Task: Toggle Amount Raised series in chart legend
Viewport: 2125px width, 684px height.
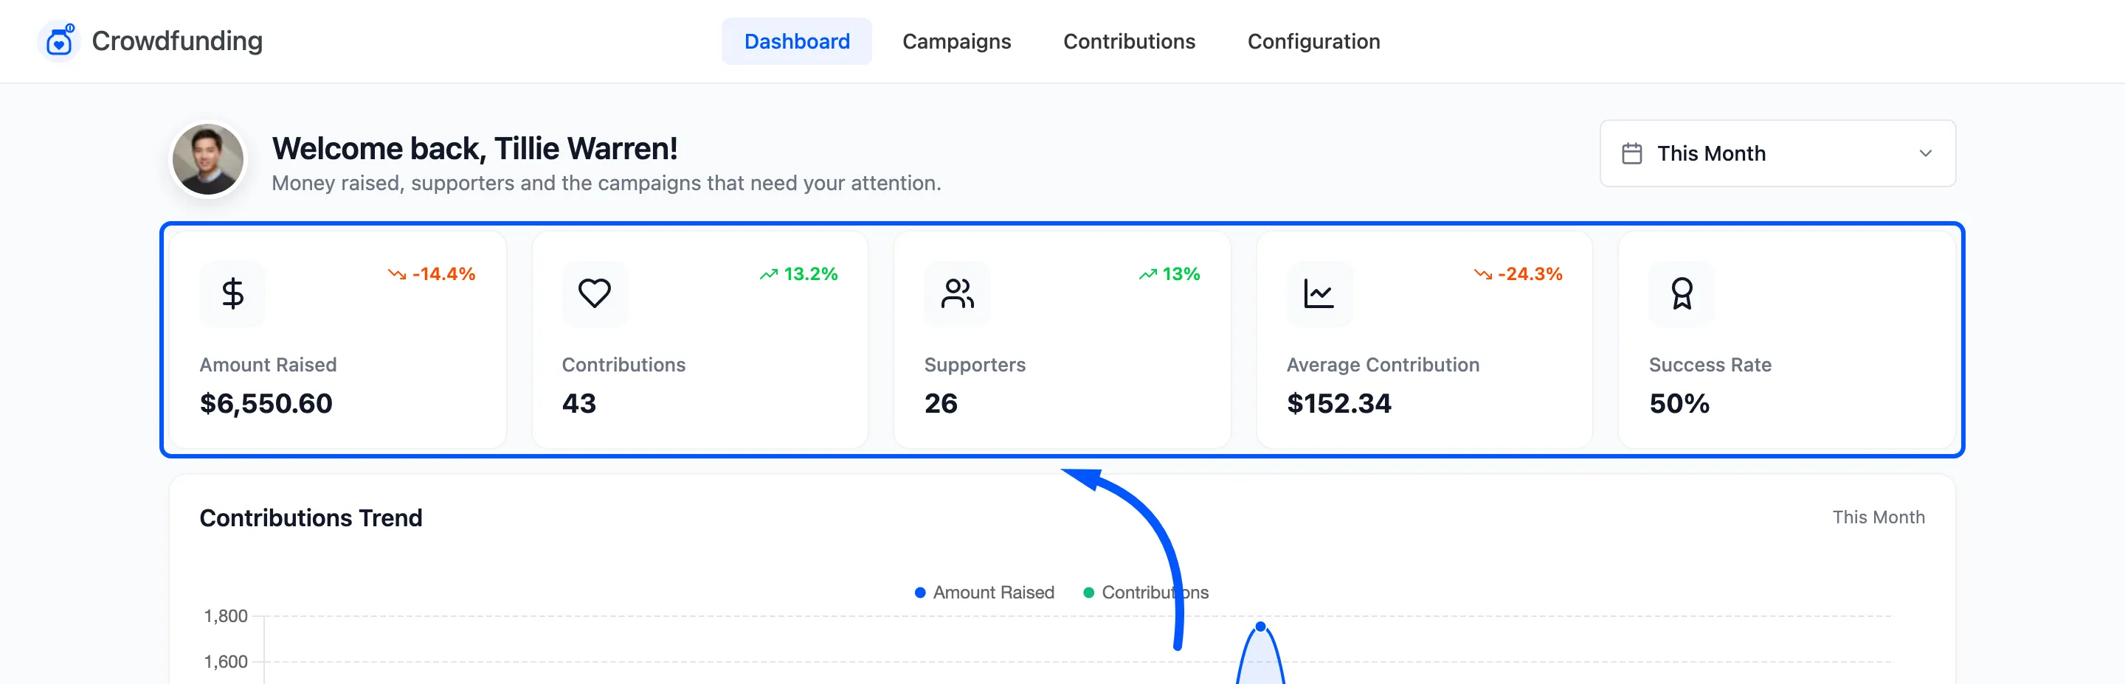Action: click(984, 593)
